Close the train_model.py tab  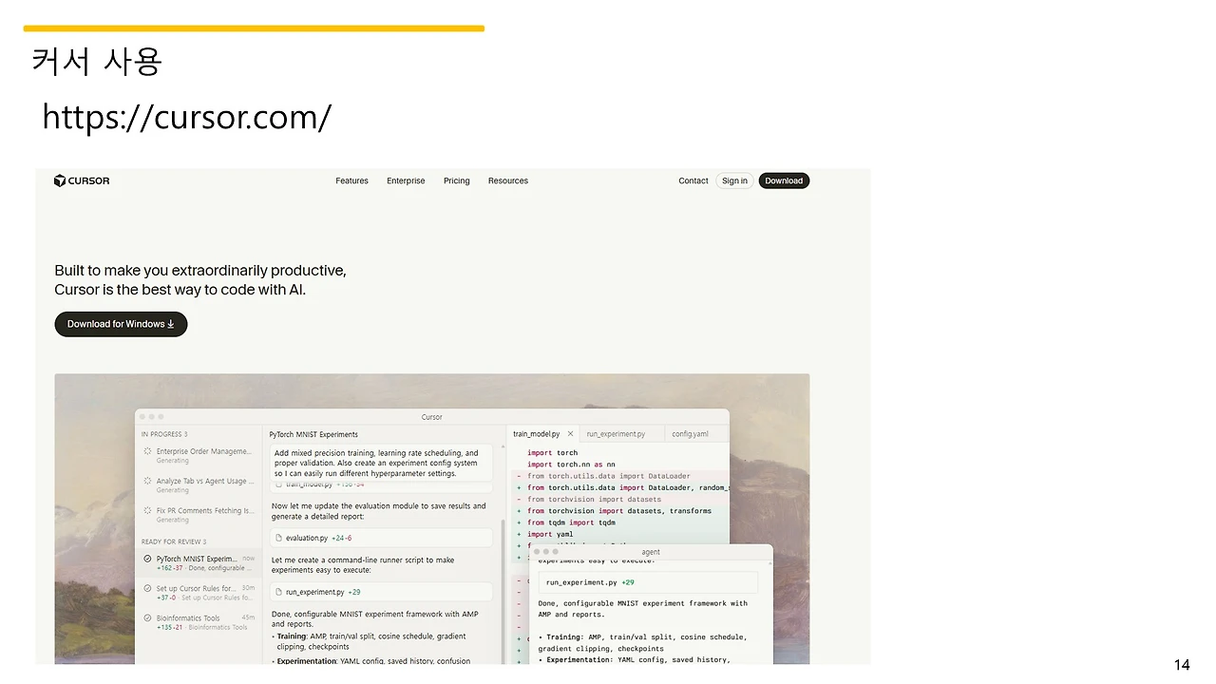tap(570, 434)
